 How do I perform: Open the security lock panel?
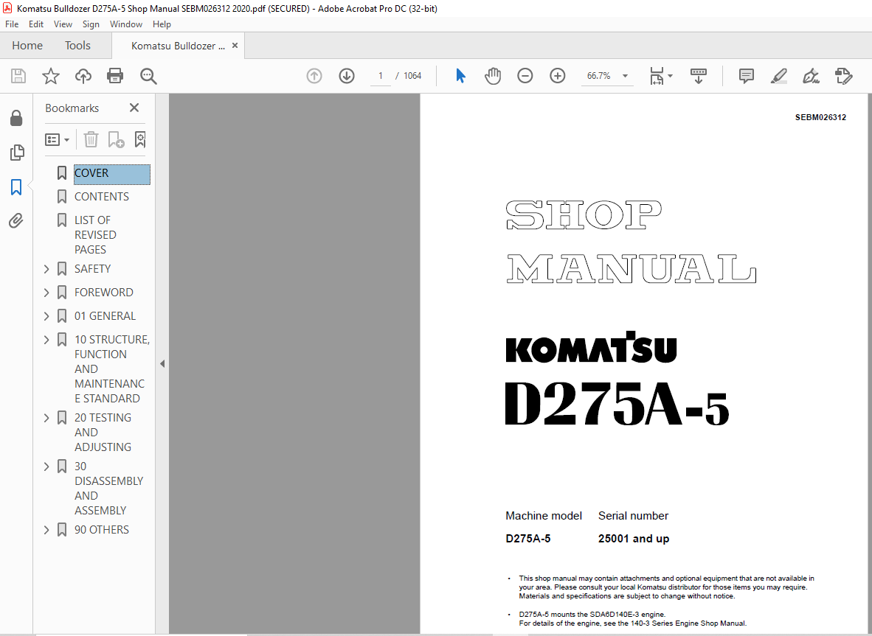coord(16,118)
